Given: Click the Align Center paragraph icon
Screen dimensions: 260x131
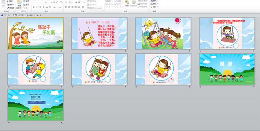Looking at the screenshot, I should 69,7.
